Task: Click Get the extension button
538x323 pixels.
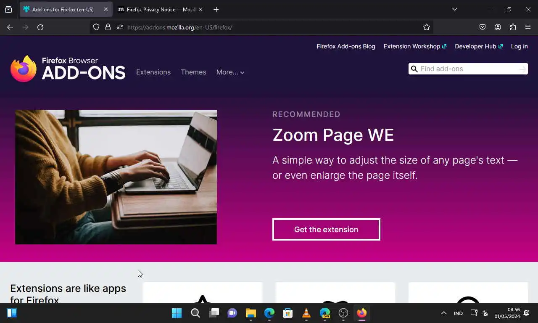Action: click(x=326, y=229)
